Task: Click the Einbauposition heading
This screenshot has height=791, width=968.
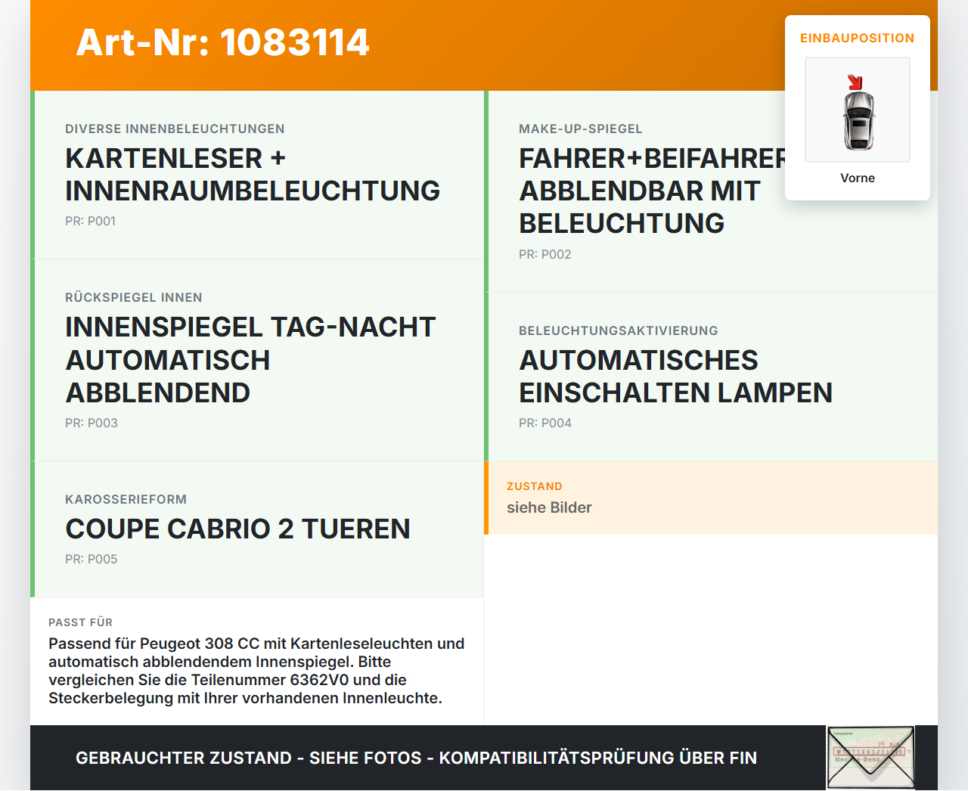Action: tap(857, 39)
